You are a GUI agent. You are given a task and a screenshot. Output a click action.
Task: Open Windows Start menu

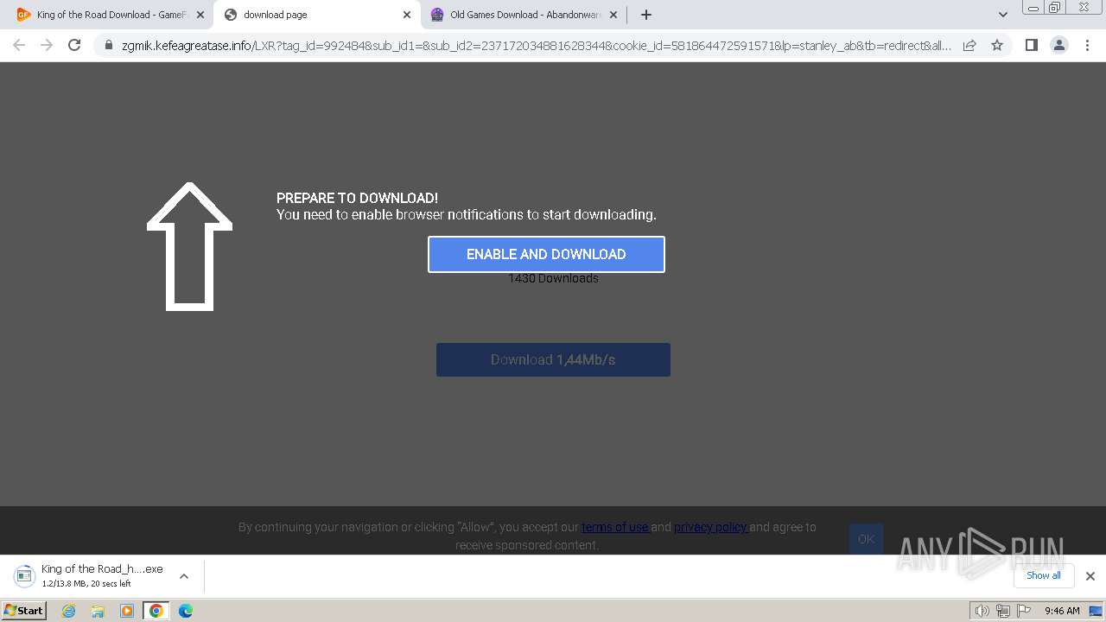tap(24, 611)
